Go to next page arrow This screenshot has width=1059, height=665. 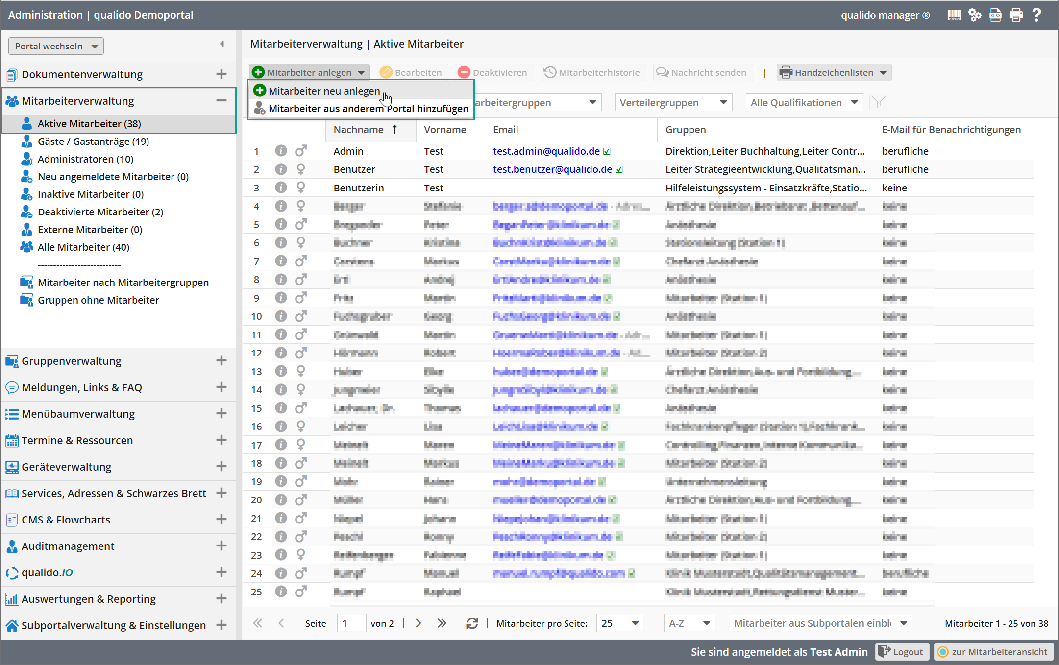[x=418, y=623]
